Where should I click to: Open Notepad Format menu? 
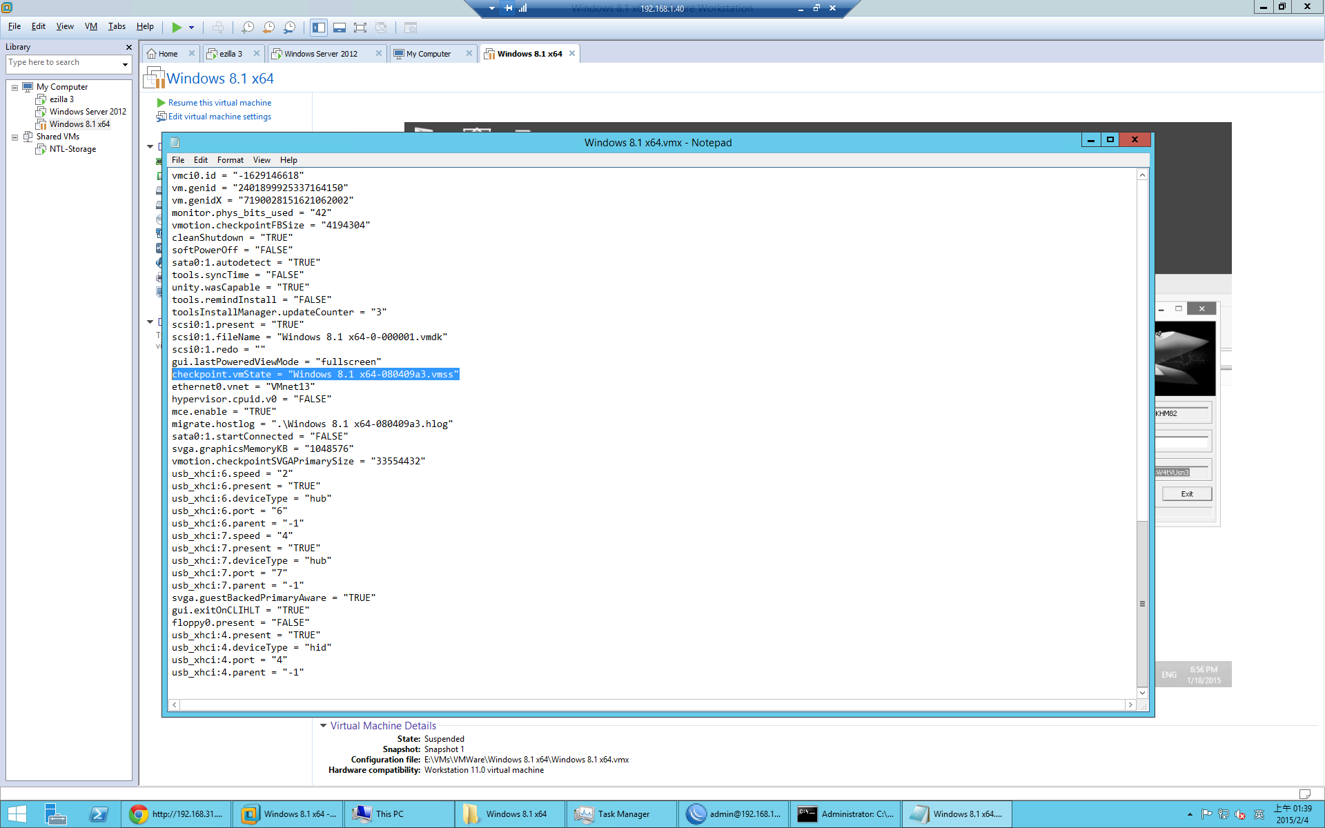pyautogui.click(x=230, y=160)
